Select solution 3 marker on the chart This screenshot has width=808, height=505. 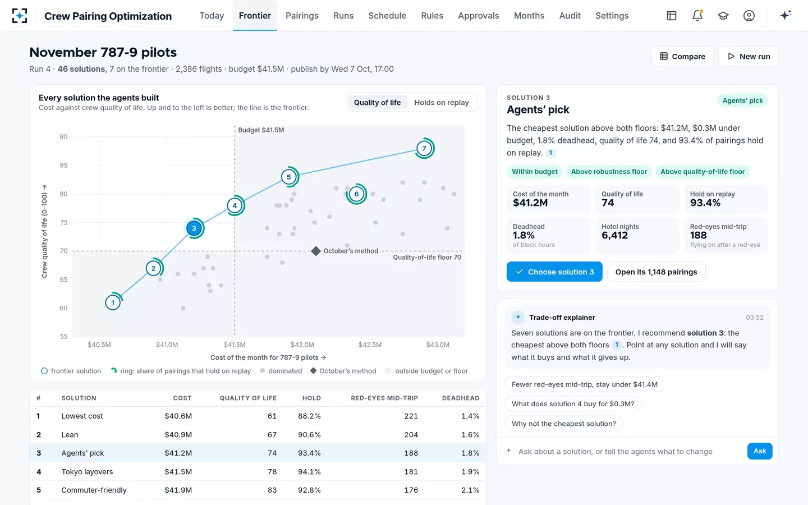pos(194,228)
